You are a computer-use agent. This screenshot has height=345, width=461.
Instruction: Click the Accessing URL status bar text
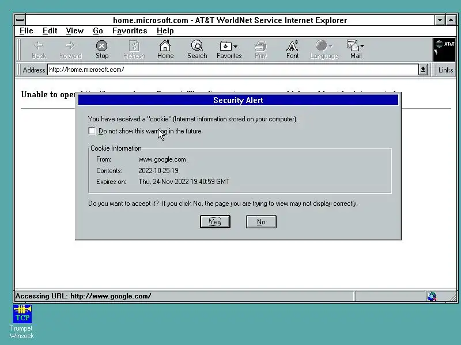pos(83,296)
